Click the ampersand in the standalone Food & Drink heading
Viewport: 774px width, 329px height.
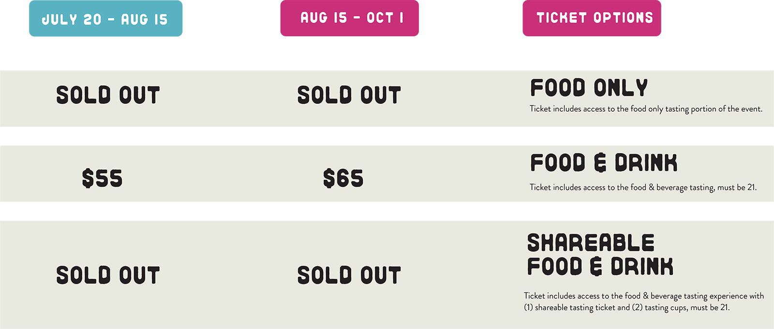pyautogui.click(x=600, y=163)
